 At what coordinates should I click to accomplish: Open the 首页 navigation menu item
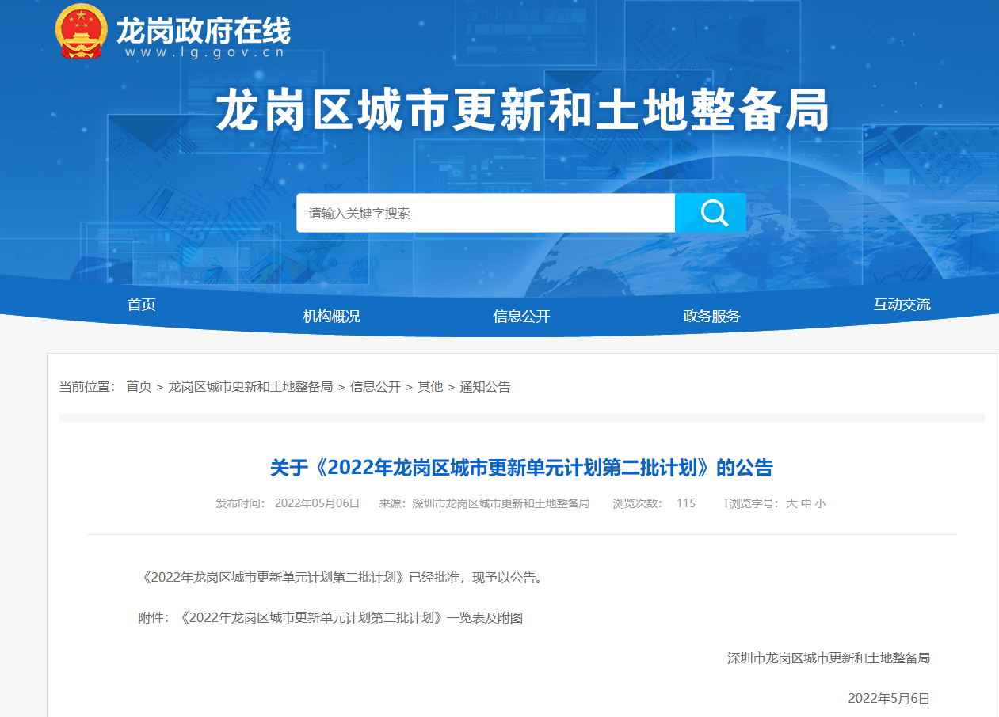tap(142, 305)
